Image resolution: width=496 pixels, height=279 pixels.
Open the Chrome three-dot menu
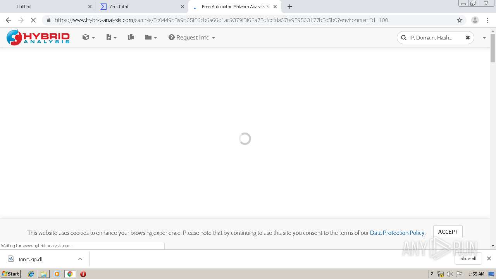coord(487,20)
